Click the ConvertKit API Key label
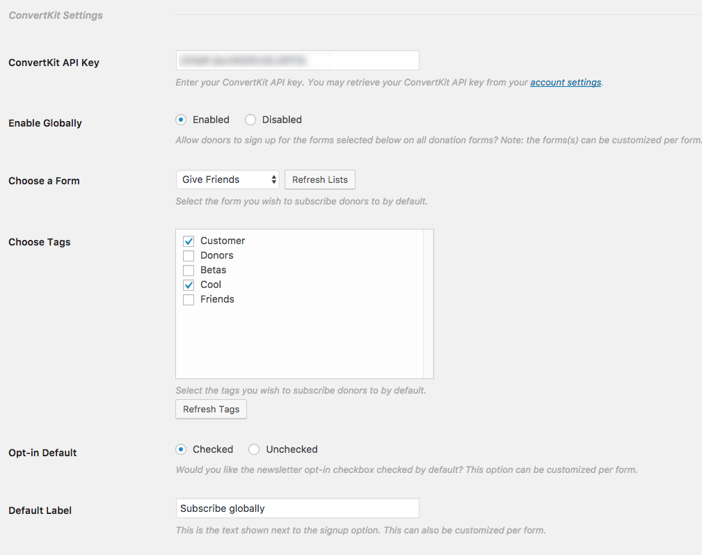The height and width of the screenshot is (555, 702). tap(54, 63)
